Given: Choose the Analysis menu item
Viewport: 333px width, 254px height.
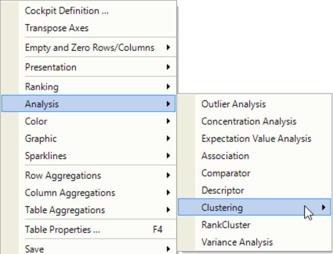Looking at the screenshot, I should [x=88, y=104].
